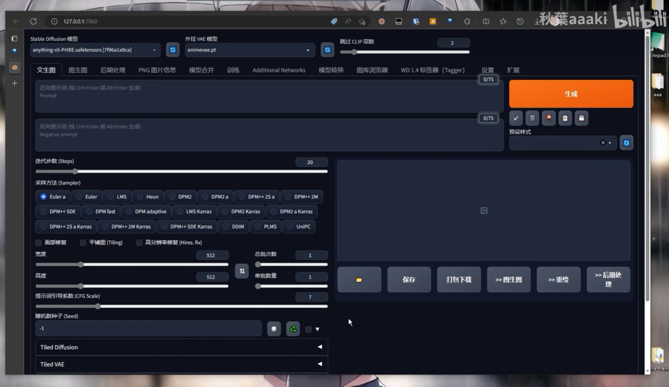Screen dimensions: 669x387
Task: Click into the negative prompt box
Action: click(x=269, y=135)
